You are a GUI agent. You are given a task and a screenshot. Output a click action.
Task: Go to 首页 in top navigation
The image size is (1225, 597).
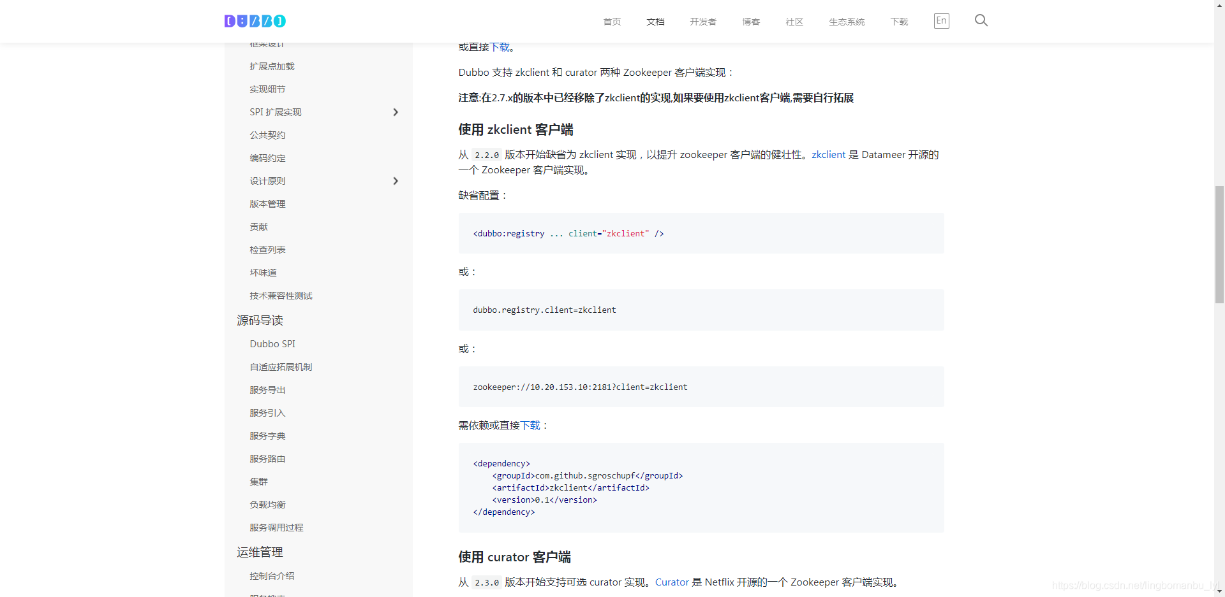[612, 22]
